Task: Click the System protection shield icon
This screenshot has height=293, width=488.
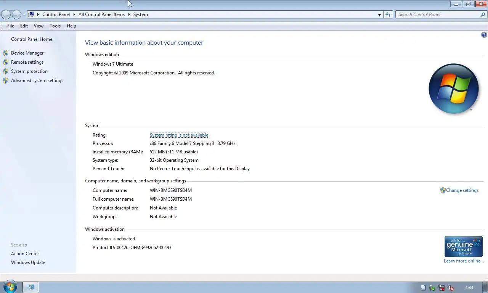Action: [x=5, y=71]
